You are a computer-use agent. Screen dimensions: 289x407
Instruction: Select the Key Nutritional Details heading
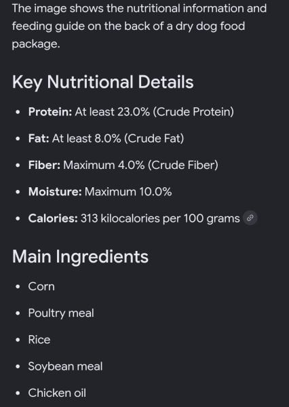click(x=103, y=82)
